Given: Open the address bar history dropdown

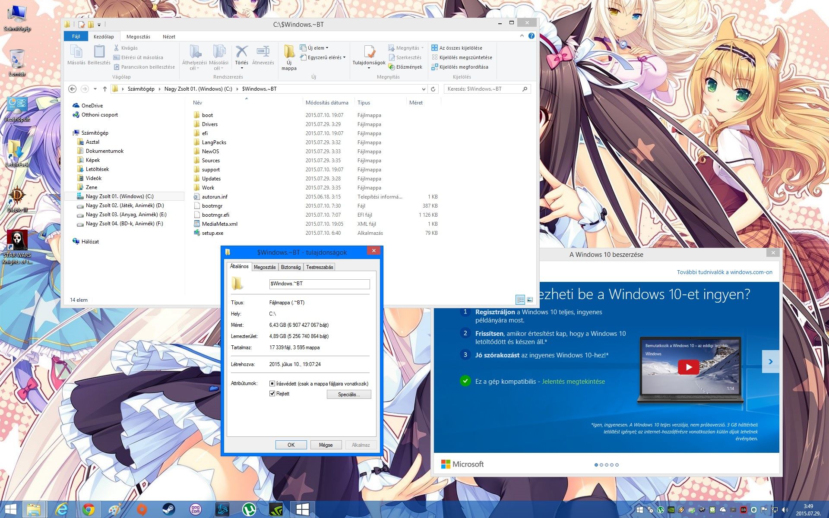Looking at the screenshot, I should (x=424, y=89).
